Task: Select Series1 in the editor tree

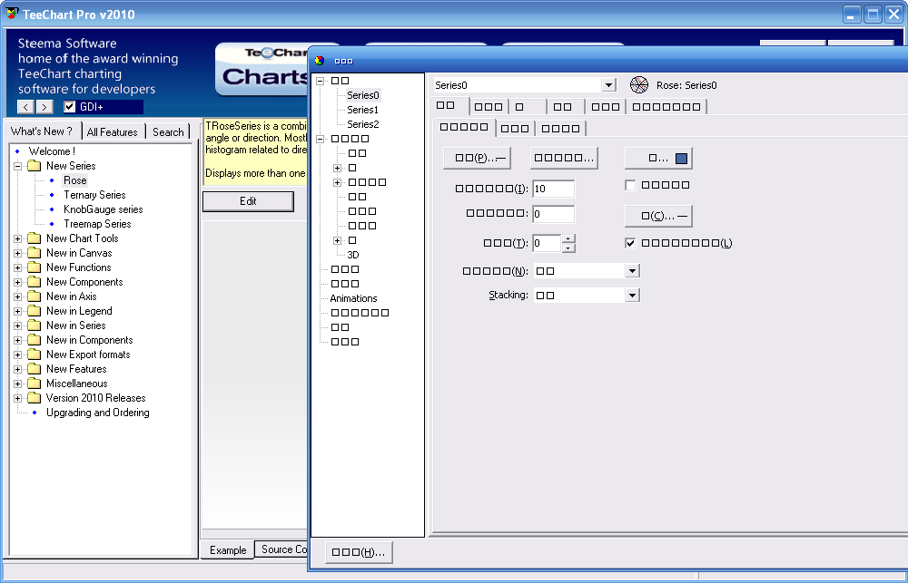Action: (x=362, y=110)
